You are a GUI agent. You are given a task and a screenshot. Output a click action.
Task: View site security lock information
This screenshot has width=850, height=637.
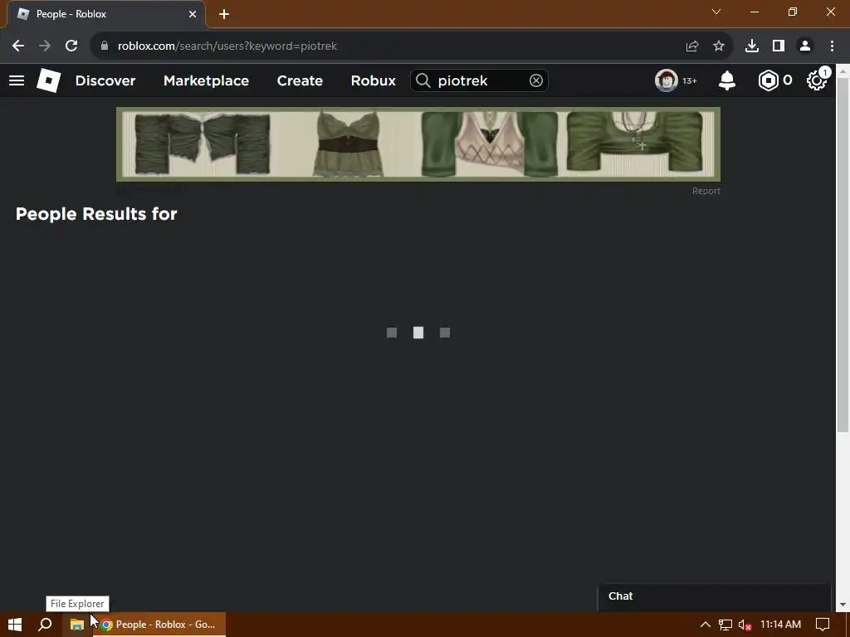(x=105, y=46)
